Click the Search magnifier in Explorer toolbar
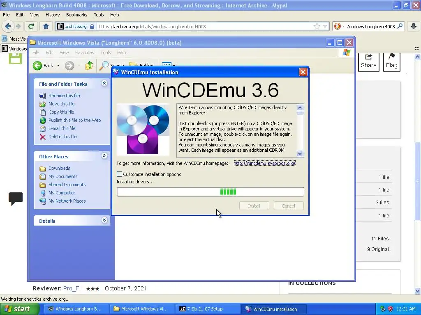Screen dimensions: 421x315 [x=104, y=65]
